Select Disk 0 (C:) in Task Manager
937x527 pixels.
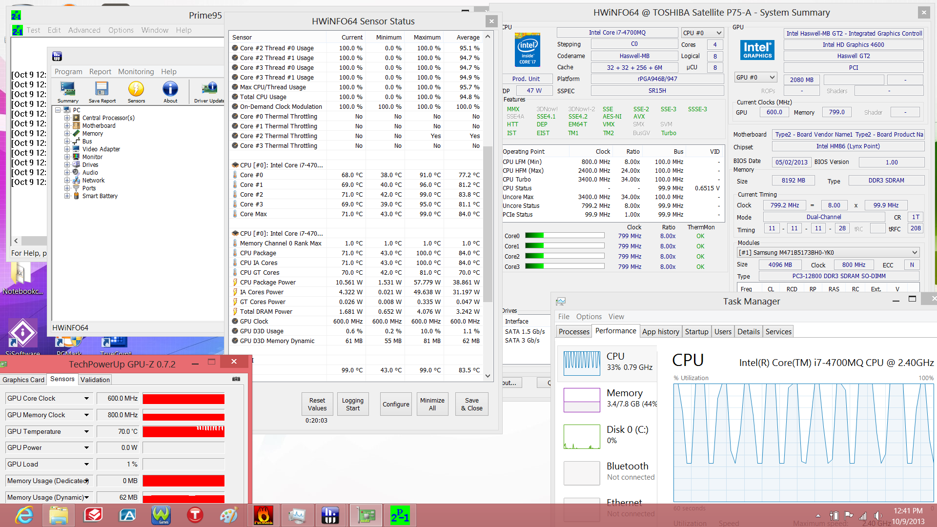(x=608, y=436)
